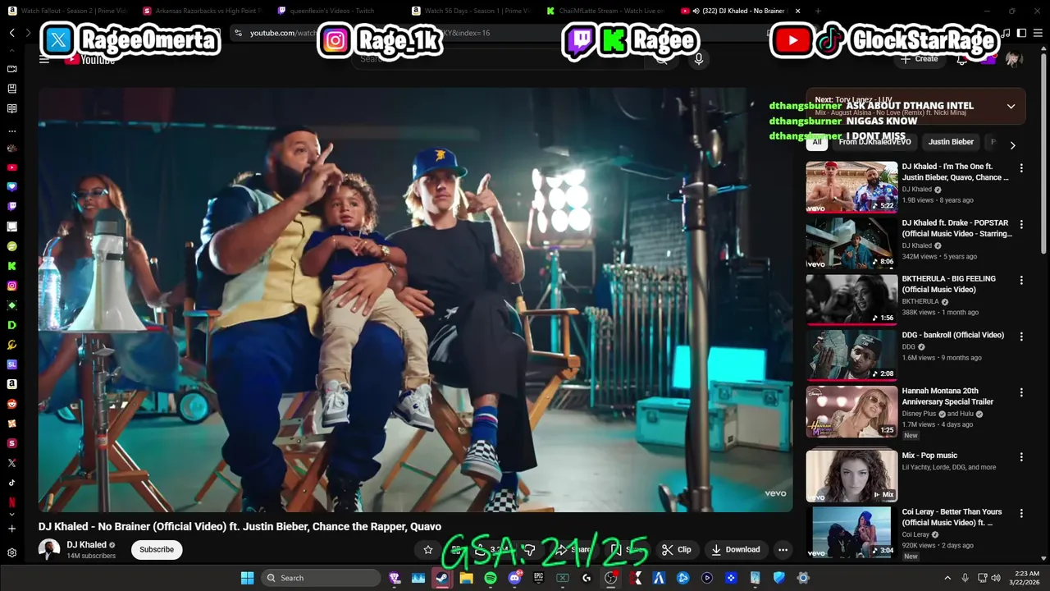Open the DJ Khaled channel name link
Viewport: 1050px width, 591px height.
pyautogui.click(x=86, y=545)
